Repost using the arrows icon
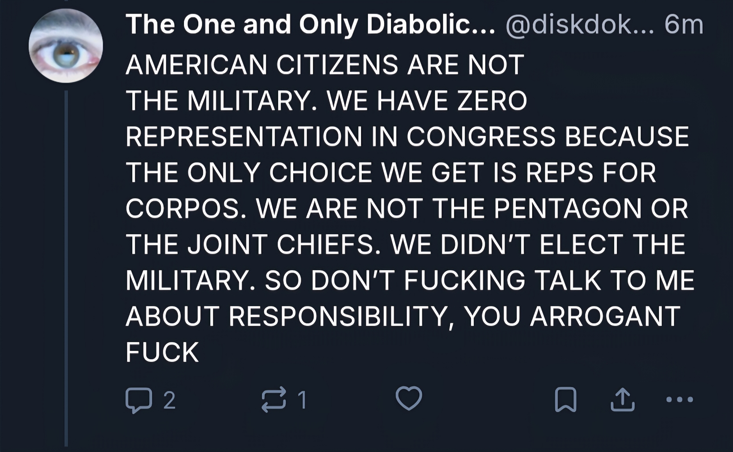The image size is (733, 452). pyautogui.click(x=273, y=400)
